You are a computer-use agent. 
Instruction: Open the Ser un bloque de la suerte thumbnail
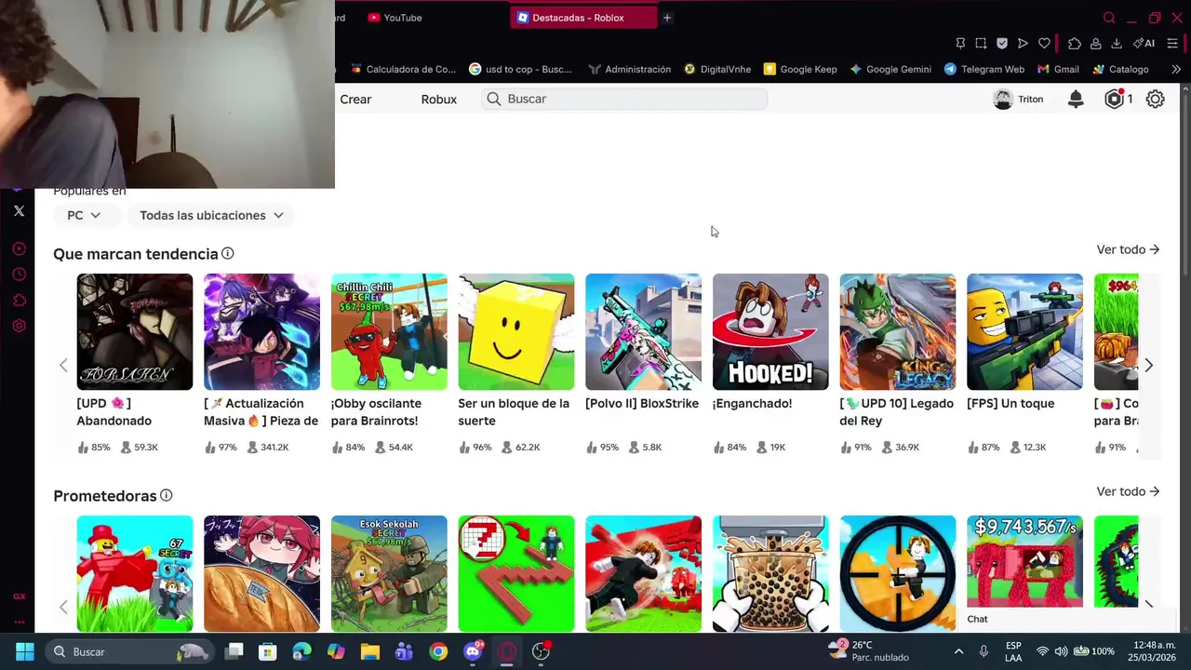tap(516, 331)
